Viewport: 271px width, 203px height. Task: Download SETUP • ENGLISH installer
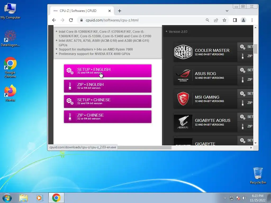click(x=108, y=71)
